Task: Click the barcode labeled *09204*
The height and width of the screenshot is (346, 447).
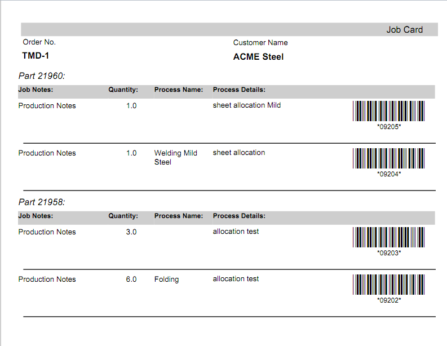Action: pos(388,158)
